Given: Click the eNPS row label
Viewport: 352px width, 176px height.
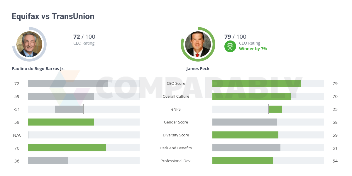Looking at the screenshot, I should point(176,109).
